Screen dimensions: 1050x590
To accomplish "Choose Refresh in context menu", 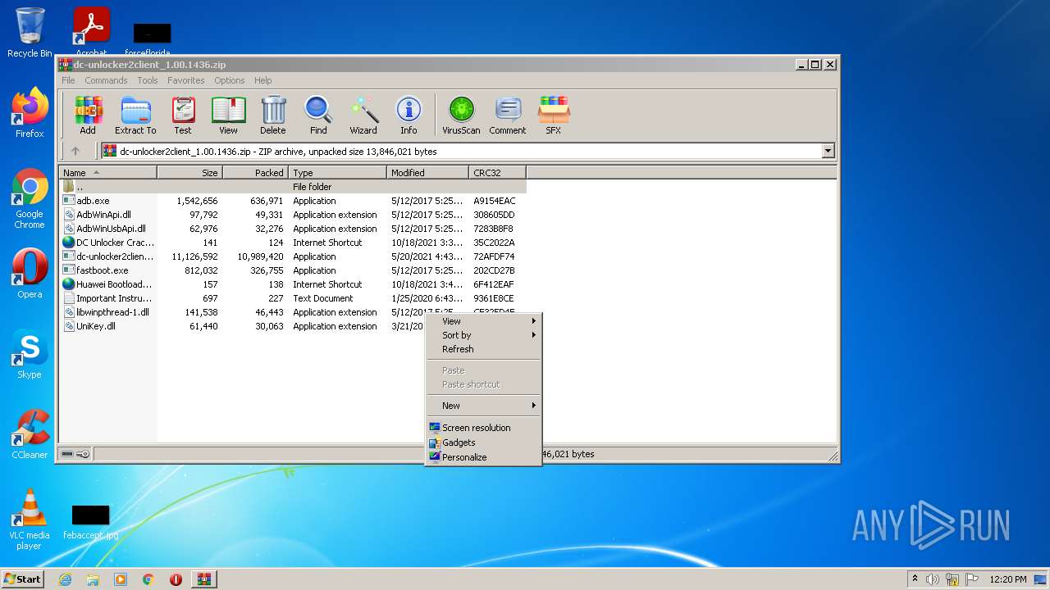I will (483, 349).
